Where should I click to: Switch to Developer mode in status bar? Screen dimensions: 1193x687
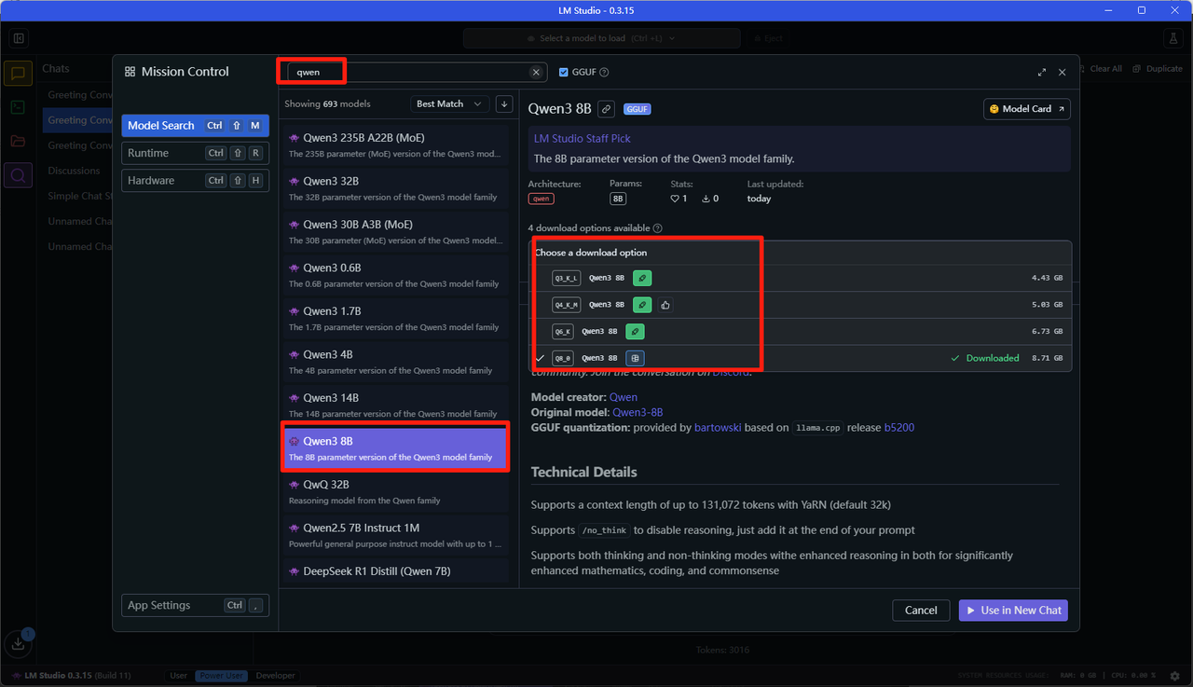point(275,676)
